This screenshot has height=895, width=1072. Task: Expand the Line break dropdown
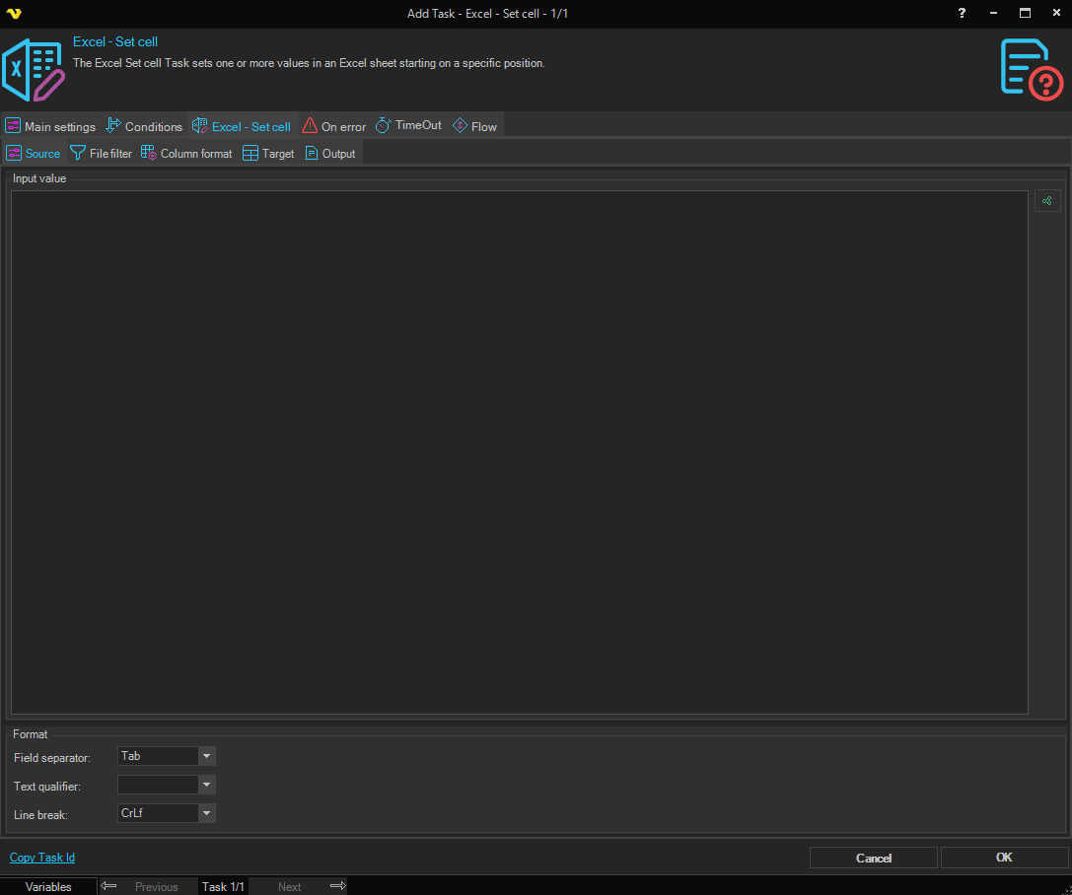[206, 814]
